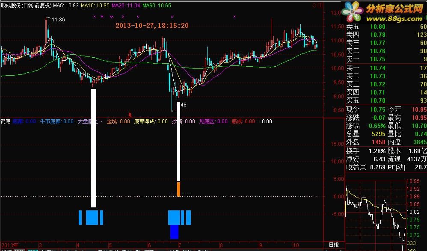Viewport: 427px width, 251px height.
Task: Click the PE(动) ratio label
Action: point(397,168)
